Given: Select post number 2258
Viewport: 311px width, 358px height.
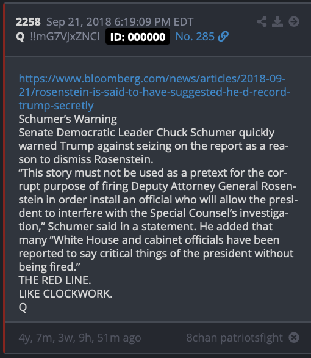Looking at the screenshot, I should pyautogui.click(x=28, y=22).
